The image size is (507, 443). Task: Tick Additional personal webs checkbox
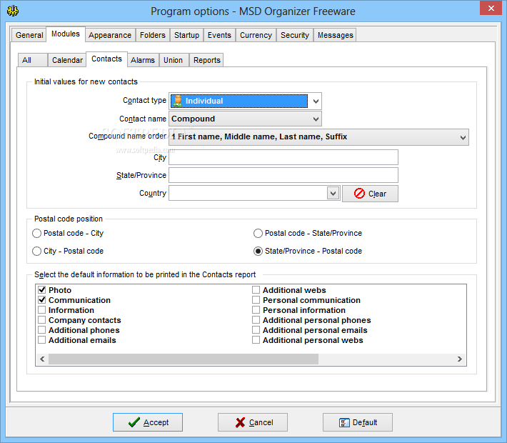coord(256,340)
